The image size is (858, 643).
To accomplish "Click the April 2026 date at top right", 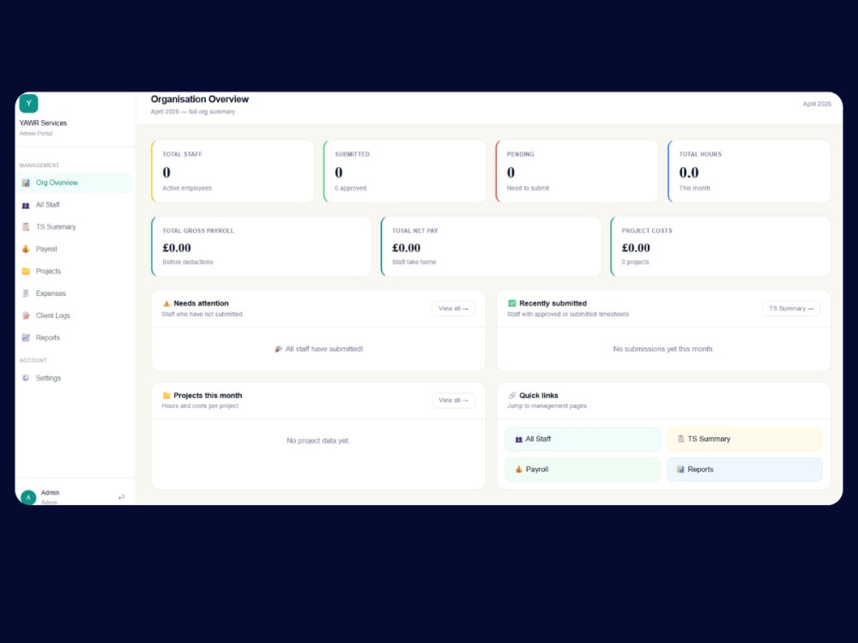I will tap(817, 104).
